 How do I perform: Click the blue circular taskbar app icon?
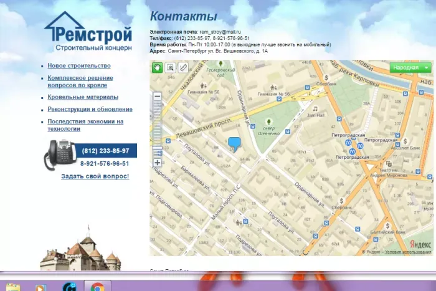[69, 287]
